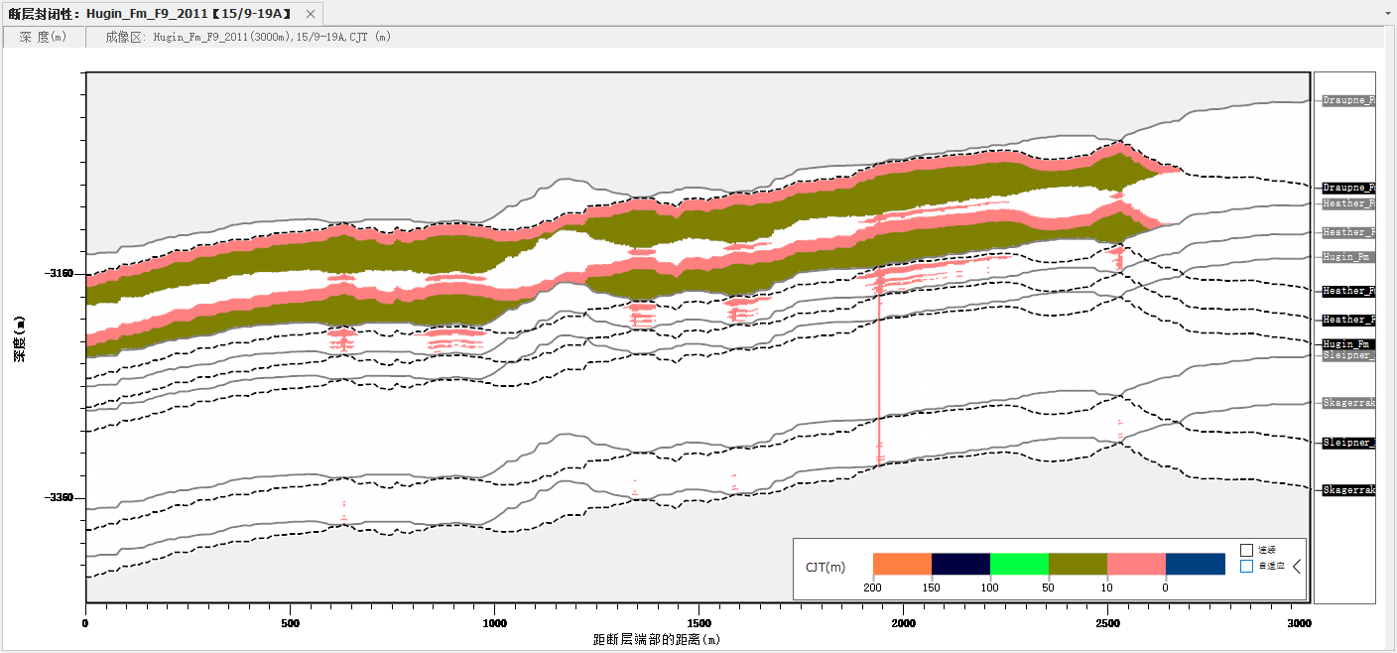Select the gray Draupne horizon label

coord(1348,100)
